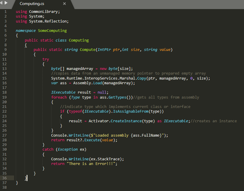The height and width of the screenshot is (191, 244).
Task: Click the Execute call on line 28
Action: click(92, 140)
